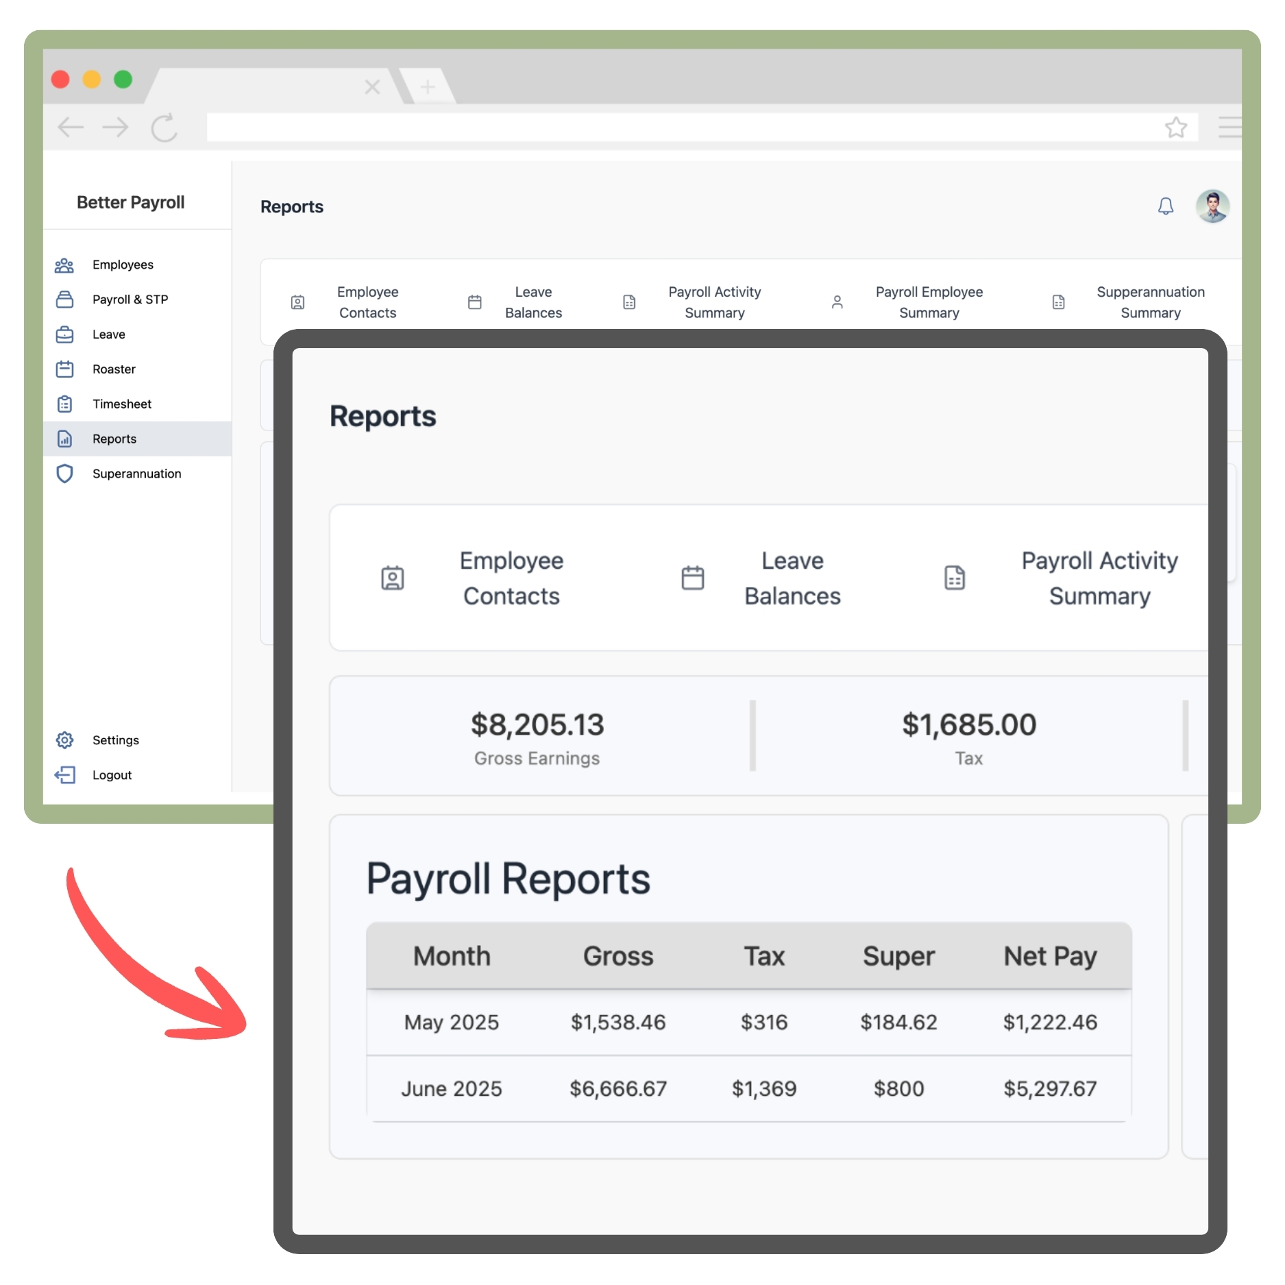The width and height of the screenshot is (1285, 1285).
Task: Click the Timesheet clipboard icon
Action: [x=64, y=404]
